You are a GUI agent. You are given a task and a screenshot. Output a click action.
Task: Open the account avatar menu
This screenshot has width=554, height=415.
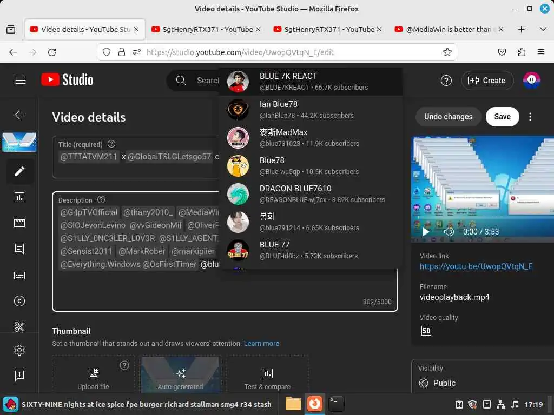[531, 80]
